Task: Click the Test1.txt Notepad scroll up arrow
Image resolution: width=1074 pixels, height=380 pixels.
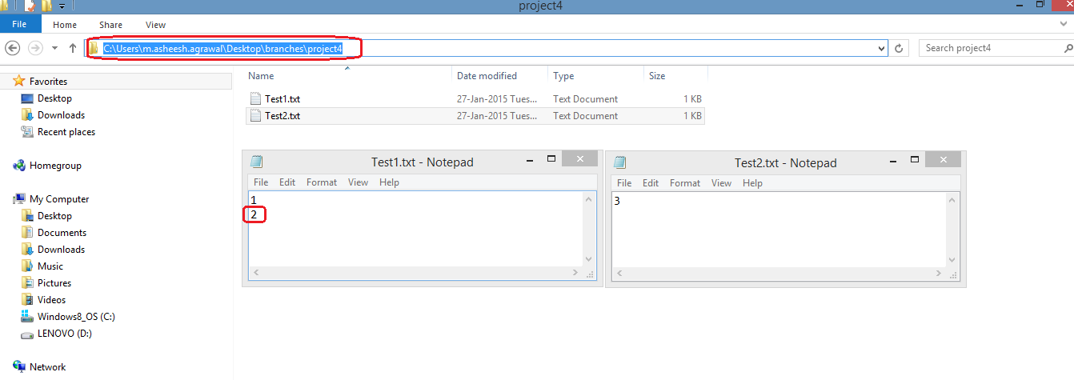Action: click(589, 198)
